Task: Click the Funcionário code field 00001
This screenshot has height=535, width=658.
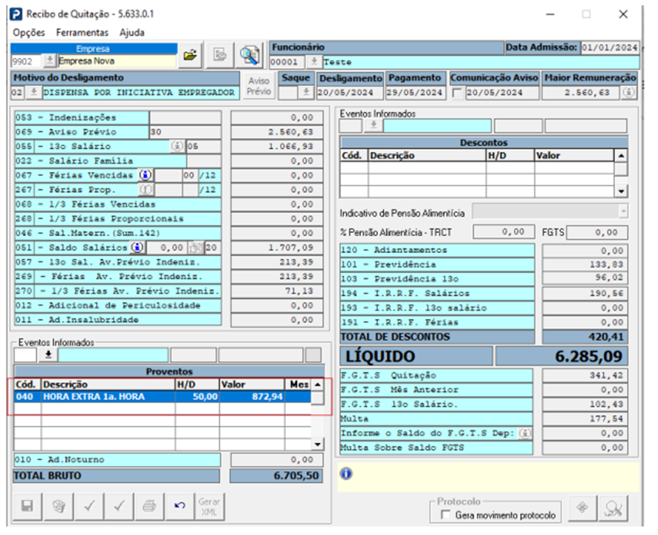Action: pyautogui.click(x=288, y=62)
